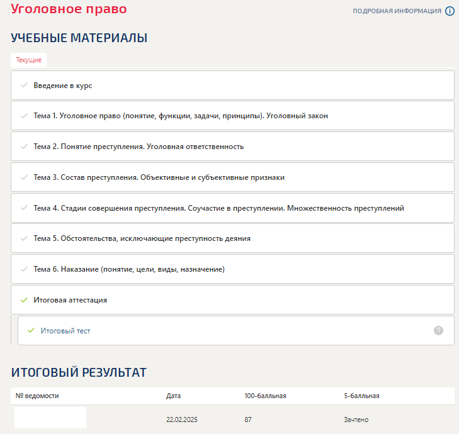The image size is (459, 434).
Task: Click the Уголовное право course title
Action: [x=69, y=9]
